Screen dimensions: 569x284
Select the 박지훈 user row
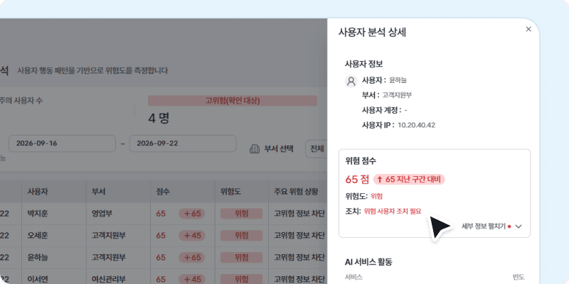click(x=164, y=214)
